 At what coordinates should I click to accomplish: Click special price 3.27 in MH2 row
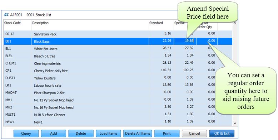point(190,107)
